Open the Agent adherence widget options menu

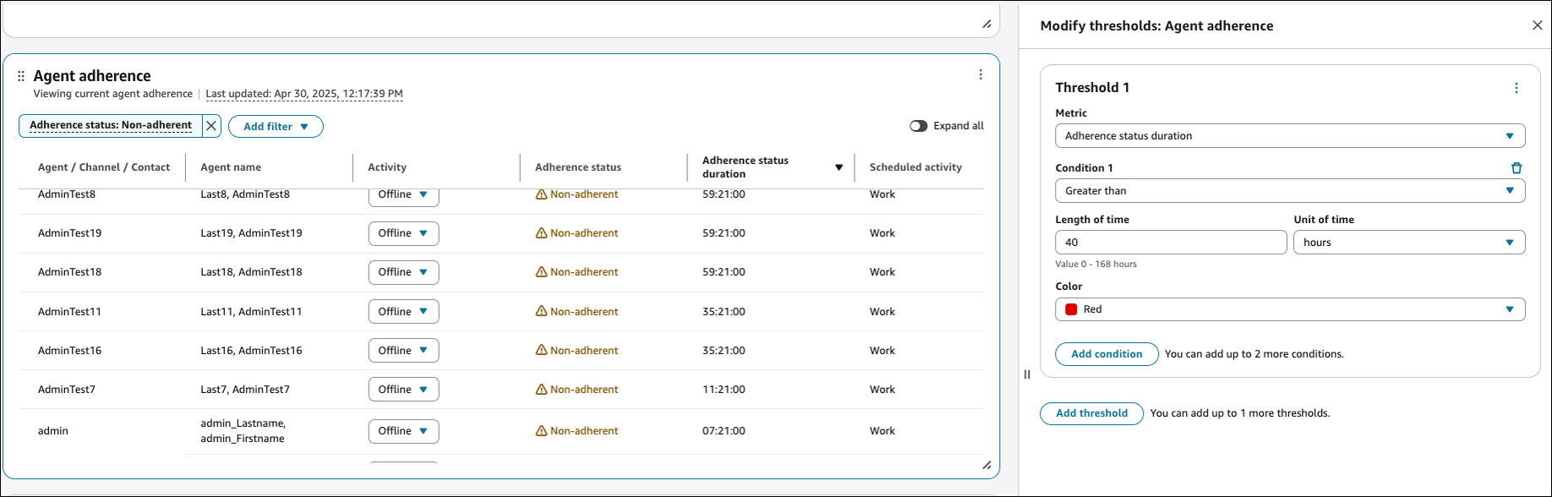981,74
